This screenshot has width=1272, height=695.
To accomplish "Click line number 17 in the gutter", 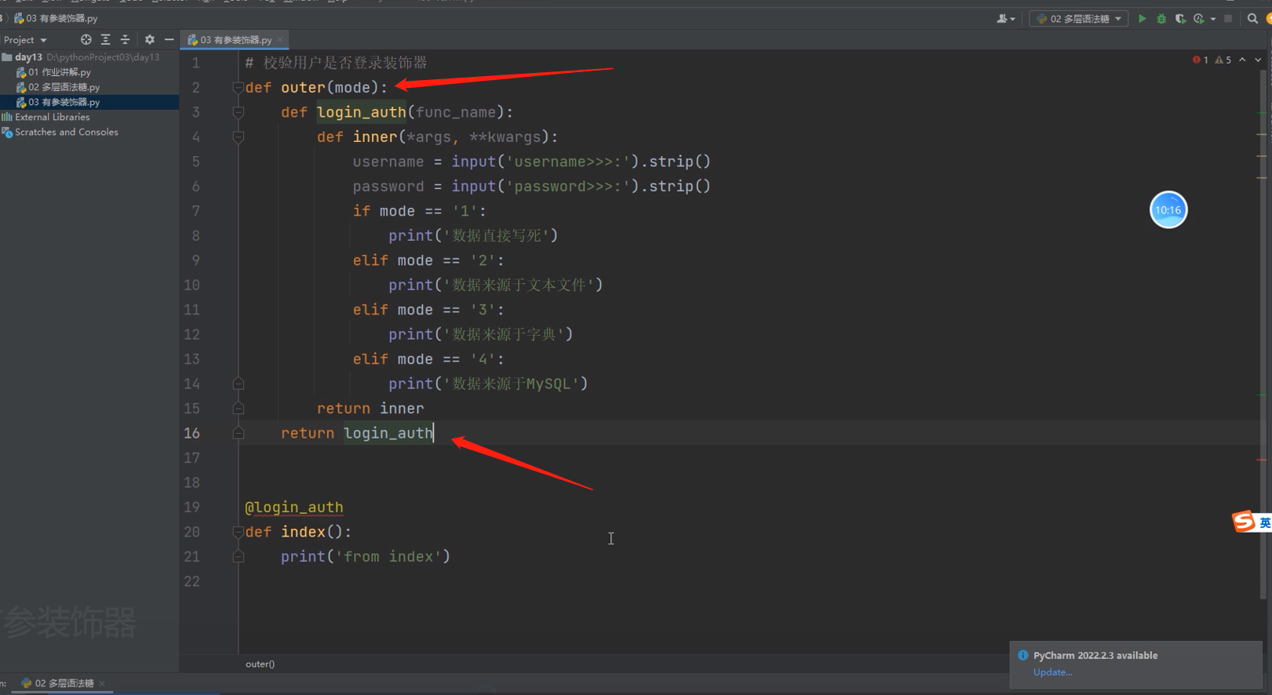I will (192, 458).
